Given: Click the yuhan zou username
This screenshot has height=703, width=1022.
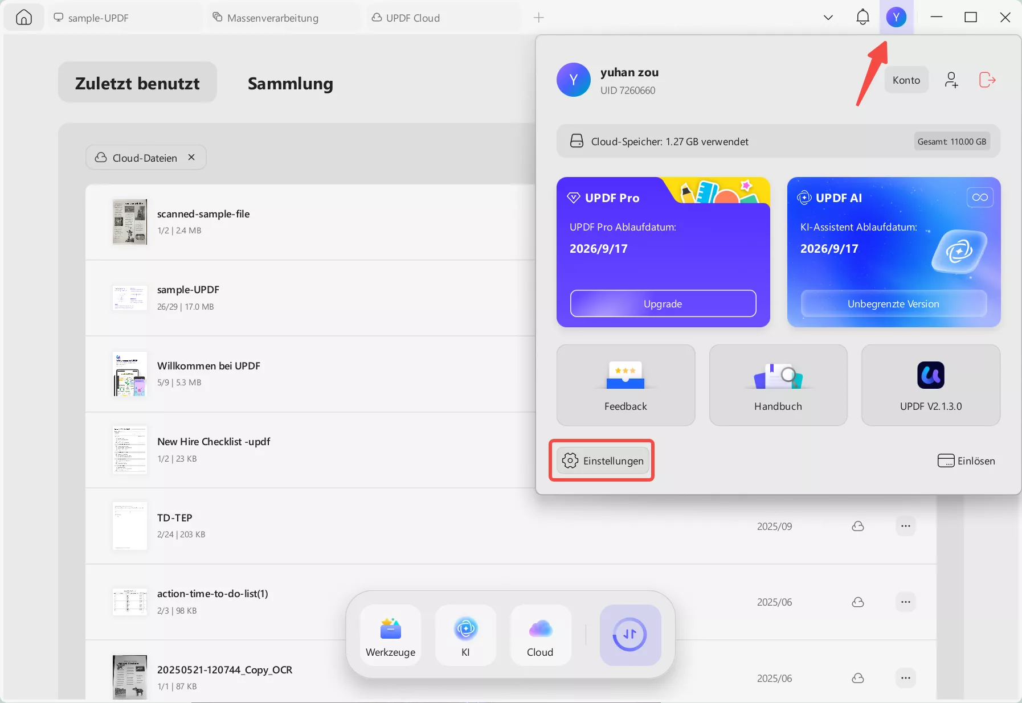Looking at the screenshot, I should 629,72.
